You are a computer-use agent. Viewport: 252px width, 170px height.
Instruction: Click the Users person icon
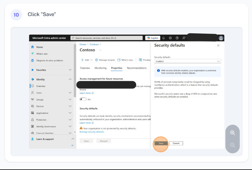point(32,93)
